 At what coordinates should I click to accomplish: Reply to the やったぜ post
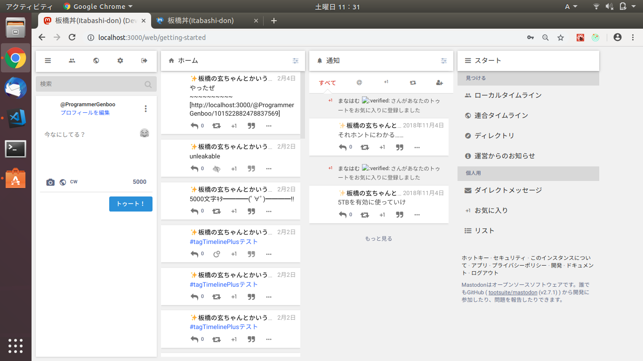click(194, 126)
